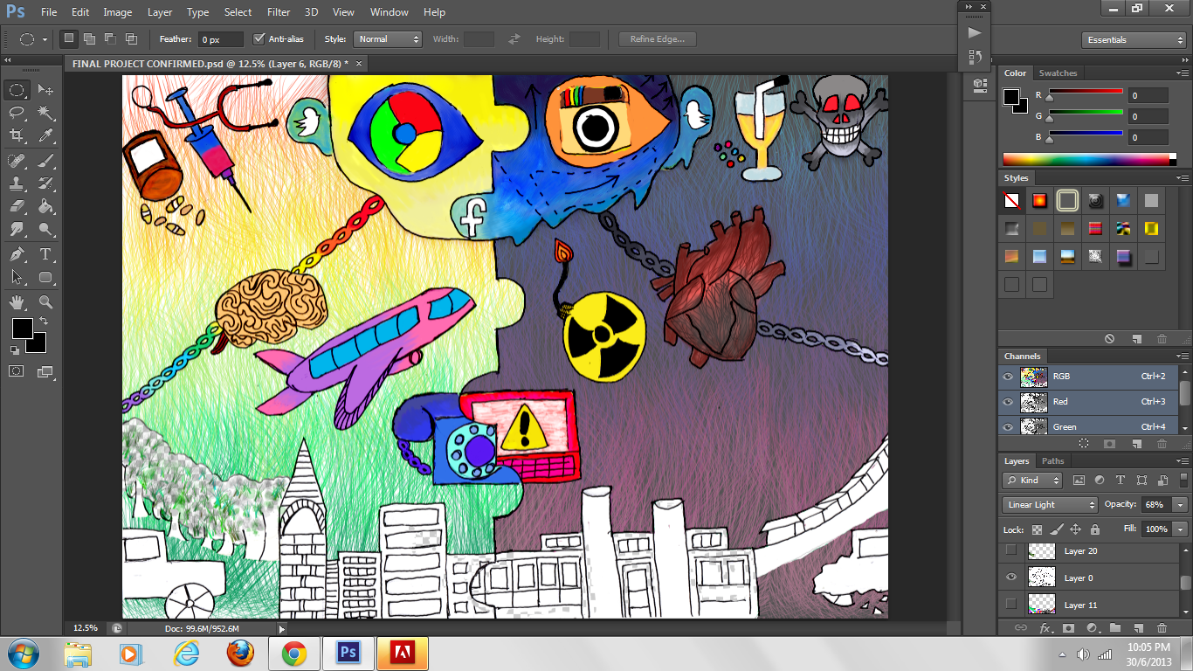The height and width of the screenshot is (671, 1193).
Task: Toggle Green channel visibility eye
Action: click(x=1009, y=427)
